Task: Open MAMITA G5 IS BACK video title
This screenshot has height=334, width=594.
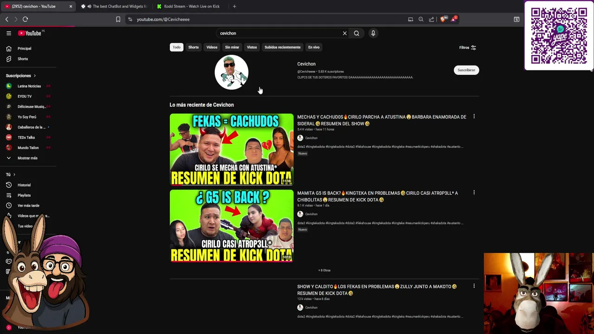Action: (377, 197)
